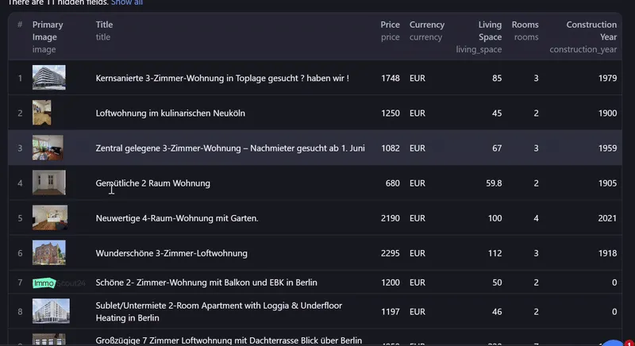The width and height of the screenshot is (635, 346).
Task: Click row number 5
Action: coord(20,218)
